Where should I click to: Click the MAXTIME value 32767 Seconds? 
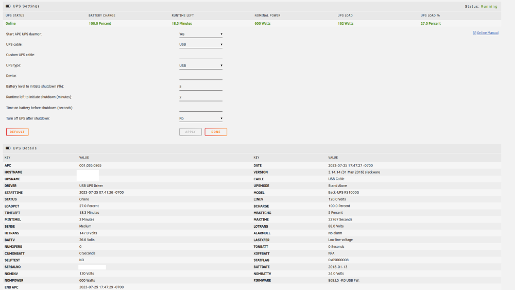[x=340, y=219]
